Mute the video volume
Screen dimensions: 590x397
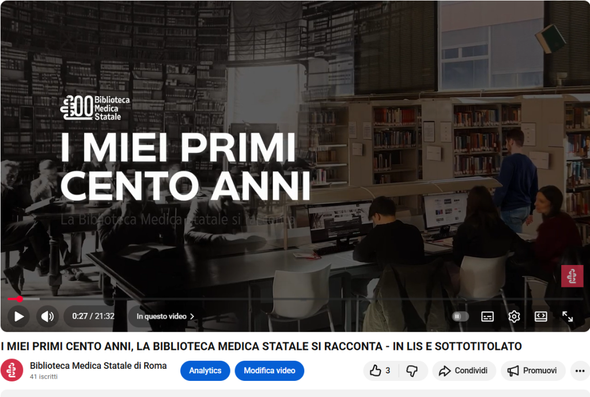(x=47, y=316)
